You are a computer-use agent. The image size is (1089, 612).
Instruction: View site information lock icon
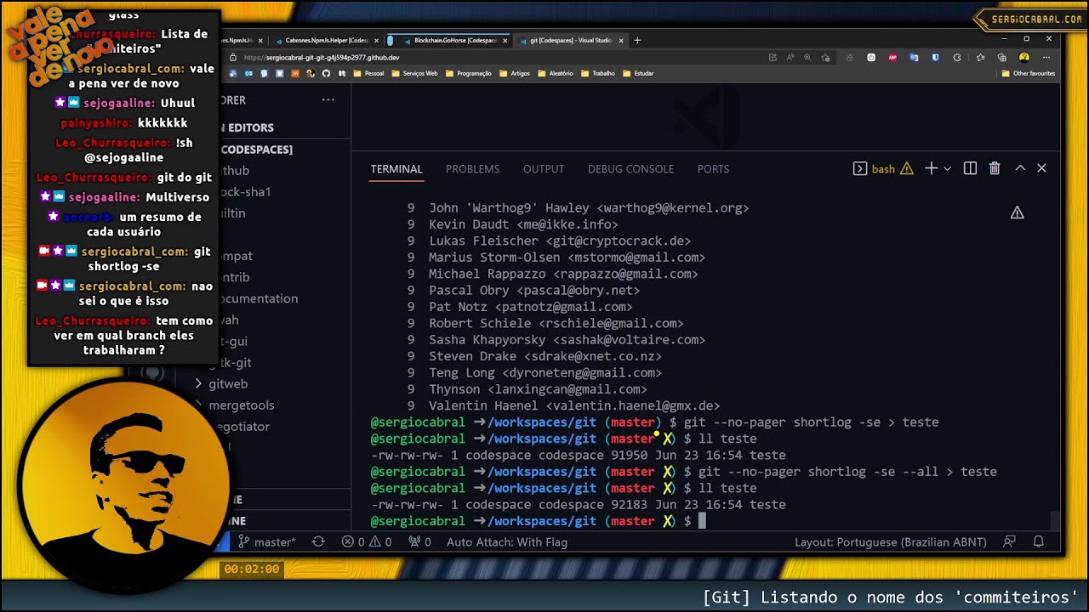coord(232,58)
